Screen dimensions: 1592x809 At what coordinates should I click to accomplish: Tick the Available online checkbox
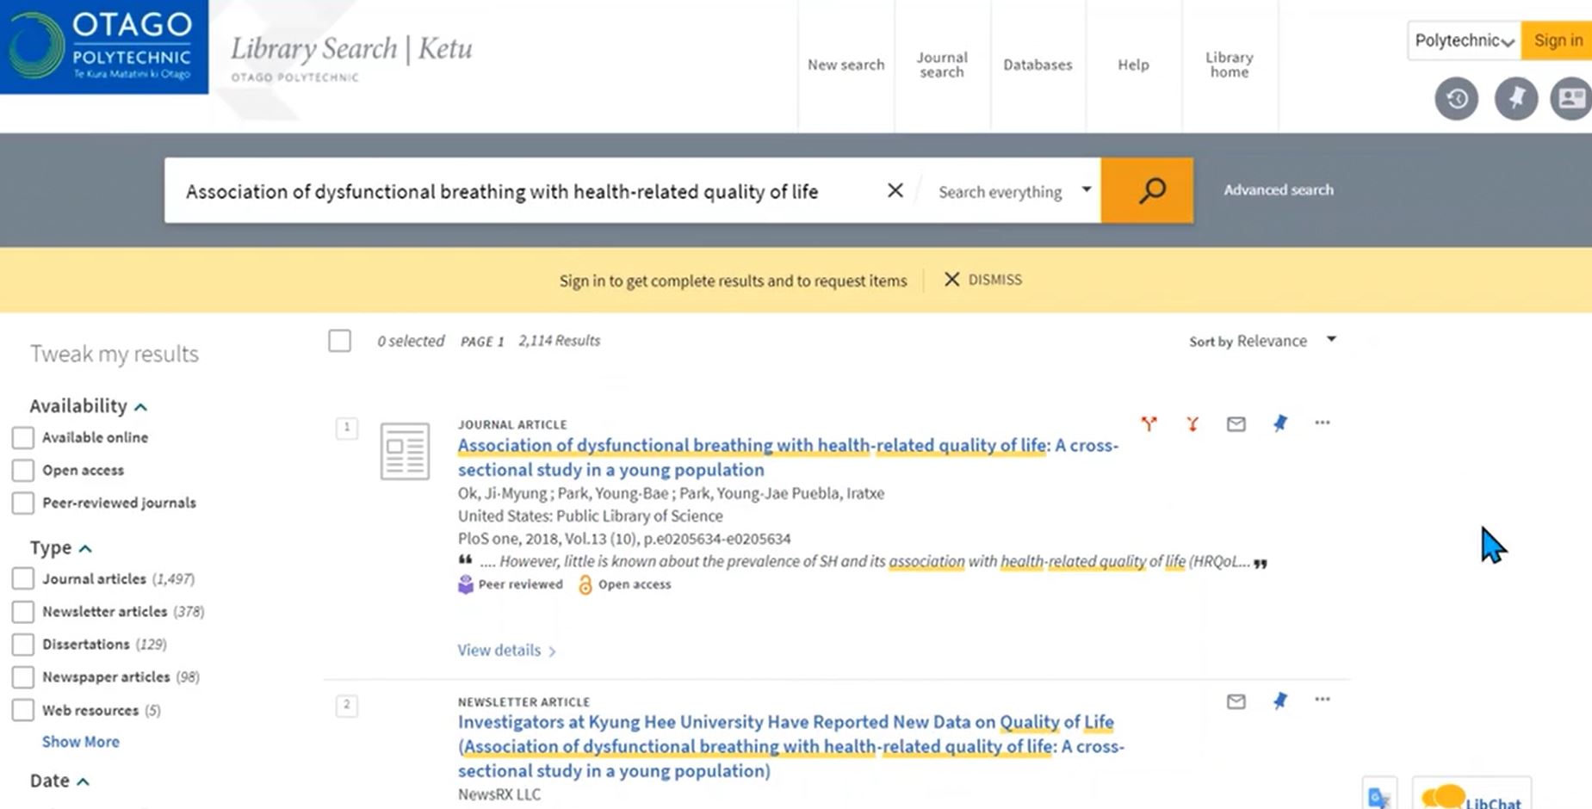(x=23, y=437)
